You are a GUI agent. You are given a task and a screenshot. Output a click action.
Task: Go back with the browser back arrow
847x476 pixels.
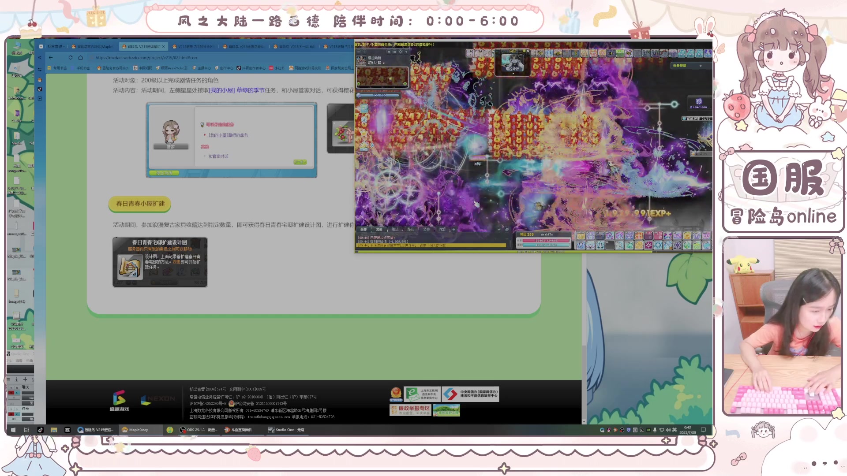(x=51, y=57)
